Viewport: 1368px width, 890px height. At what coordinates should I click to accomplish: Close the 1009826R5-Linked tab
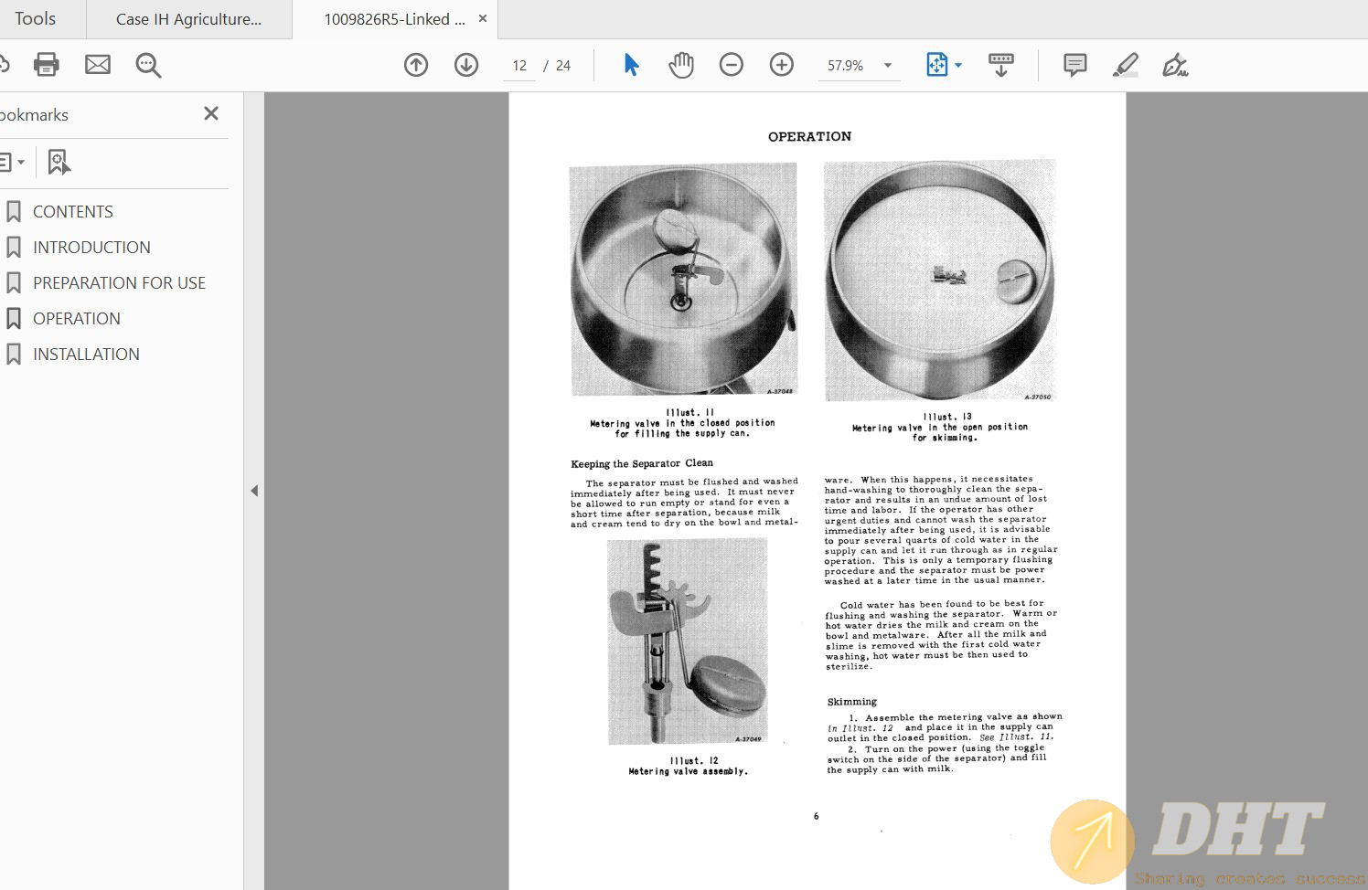click(483, 18)
